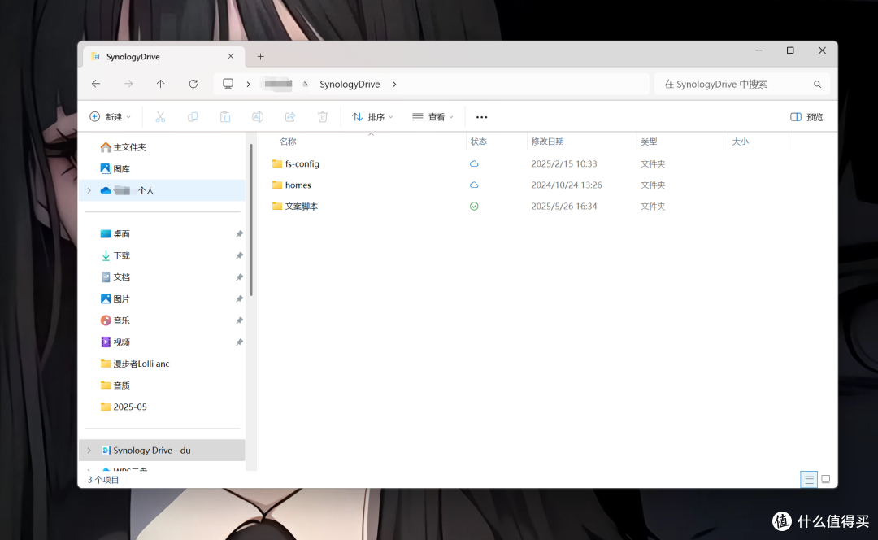Sort by the 大小 column header

coord(741,142)
